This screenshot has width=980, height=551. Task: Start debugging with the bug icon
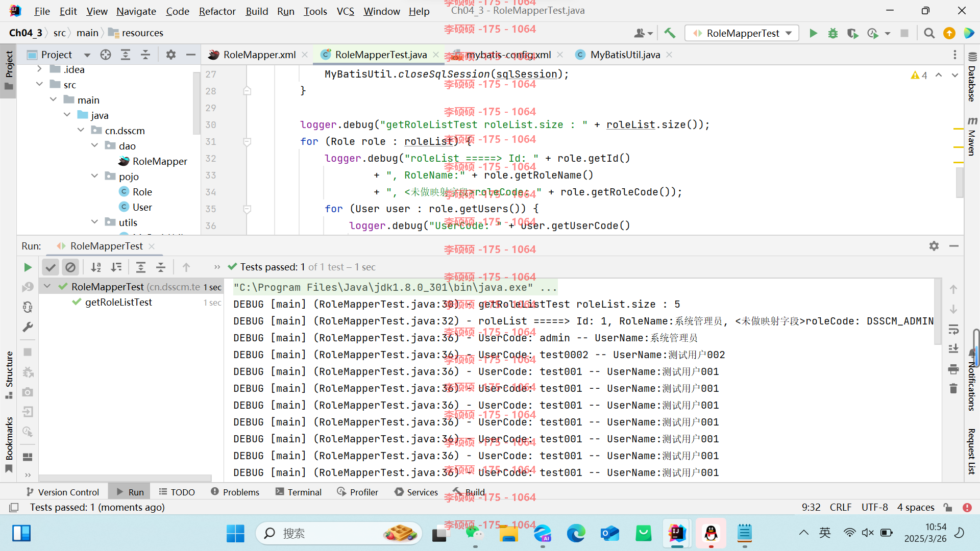[832, 33]
